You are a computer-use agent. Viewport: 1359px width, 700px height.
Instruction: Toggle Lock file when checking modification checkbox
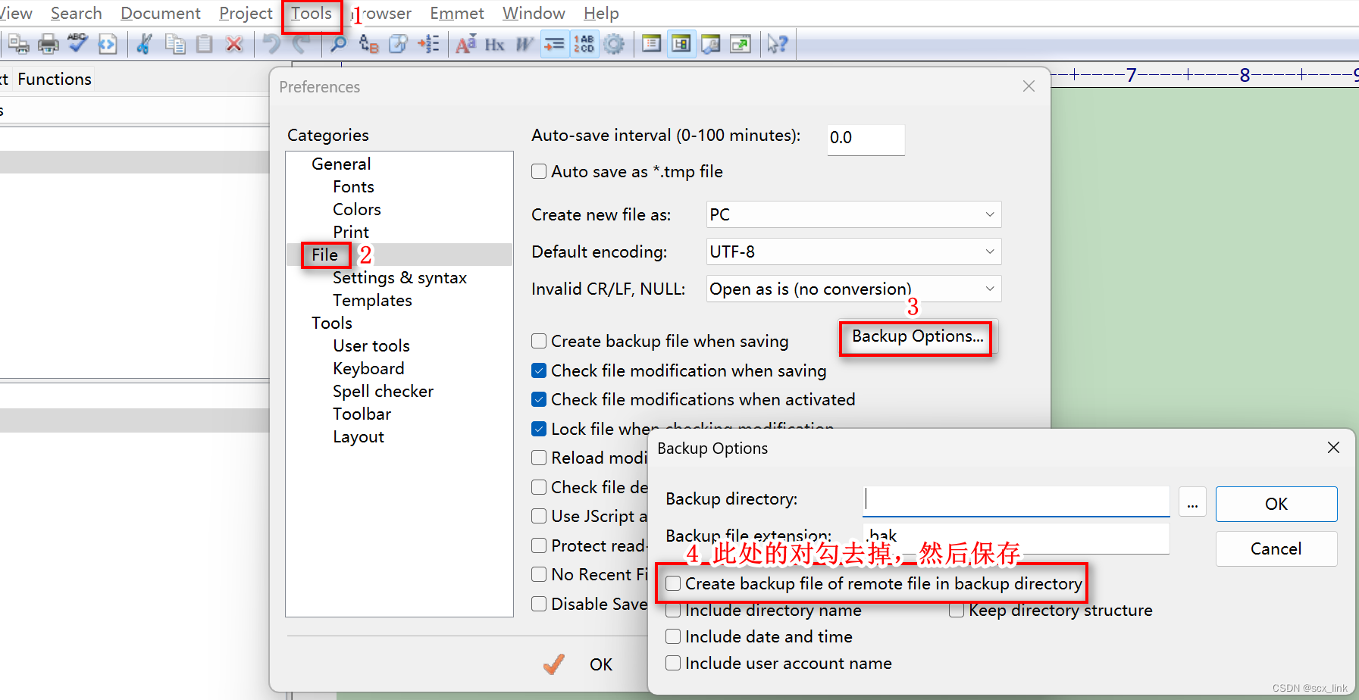click(539, 429)
